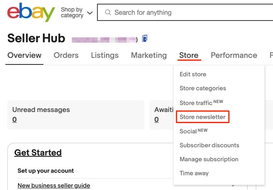Click the store icon beside the username
Screen dimensions: 273x190
[x=144, y=39]
